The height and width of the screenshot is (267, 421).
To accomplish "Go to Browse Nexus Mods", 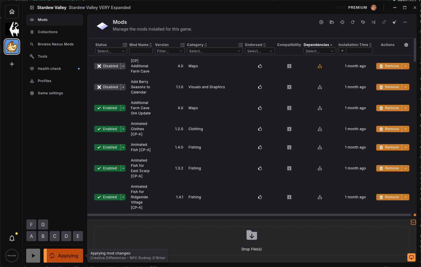I will [x=55, y=44].
